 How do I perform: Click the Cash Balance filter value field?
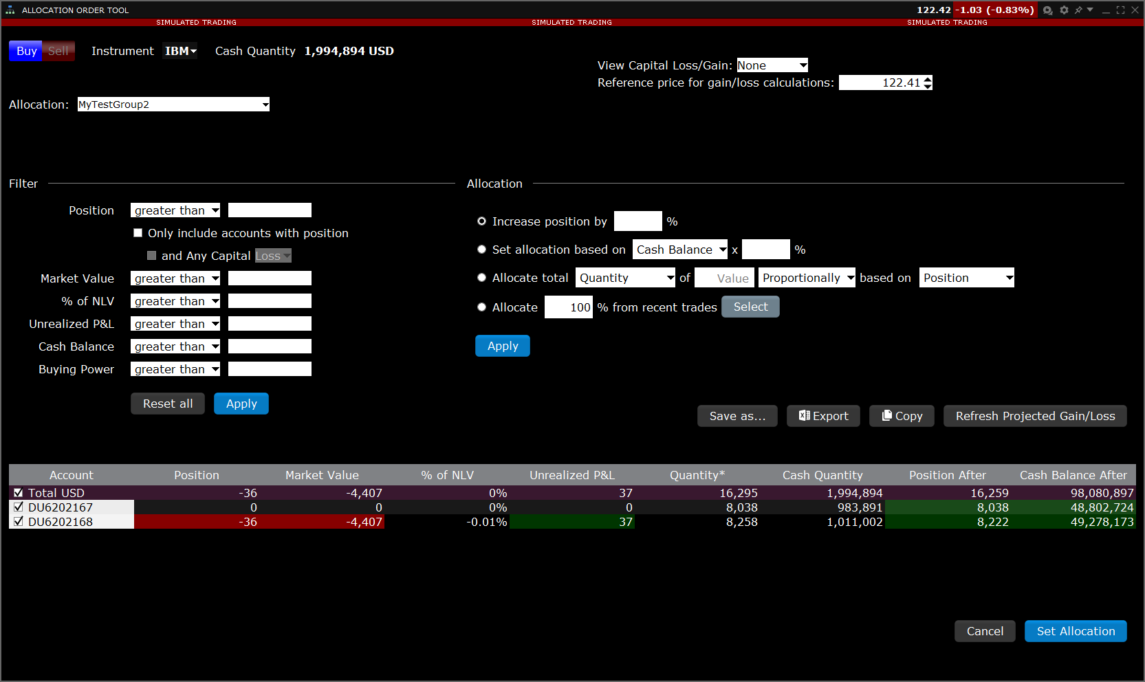pos(270,346)
